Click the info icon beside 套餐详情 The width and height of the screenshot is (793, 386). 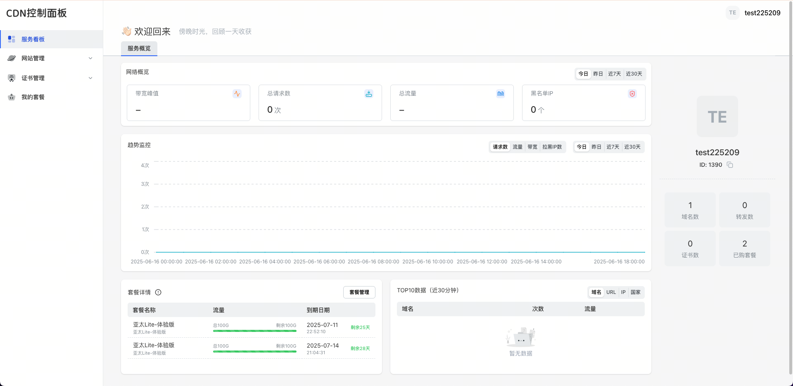(158, 292)
